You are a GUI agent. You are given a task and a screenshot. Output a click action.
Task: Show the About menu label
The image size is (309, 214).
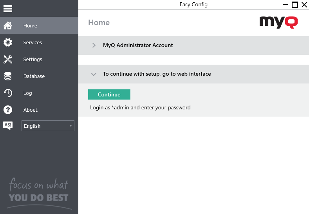(x=31, y=110)
